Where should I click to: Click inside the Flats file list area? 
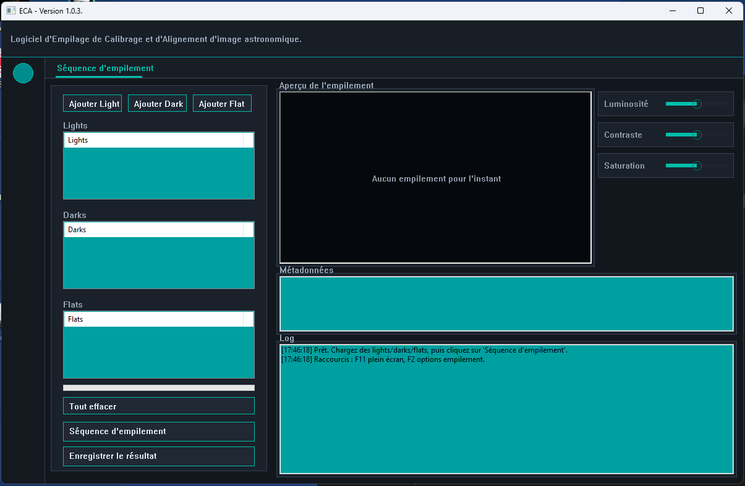[159, 352]
